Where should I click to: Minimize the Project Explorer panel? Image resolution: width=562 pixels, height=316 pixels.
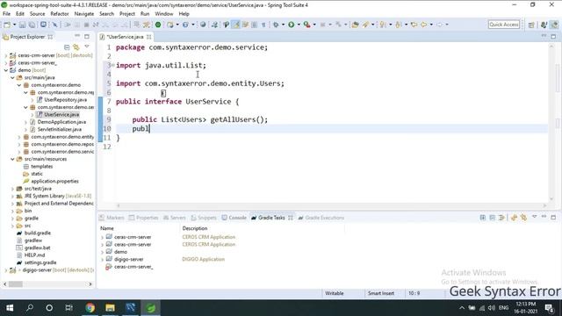pyautogui.click(x=77, y=36)
